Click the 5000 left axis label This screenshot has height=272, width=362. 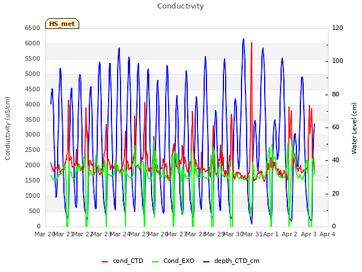click(x=33, y=74)
